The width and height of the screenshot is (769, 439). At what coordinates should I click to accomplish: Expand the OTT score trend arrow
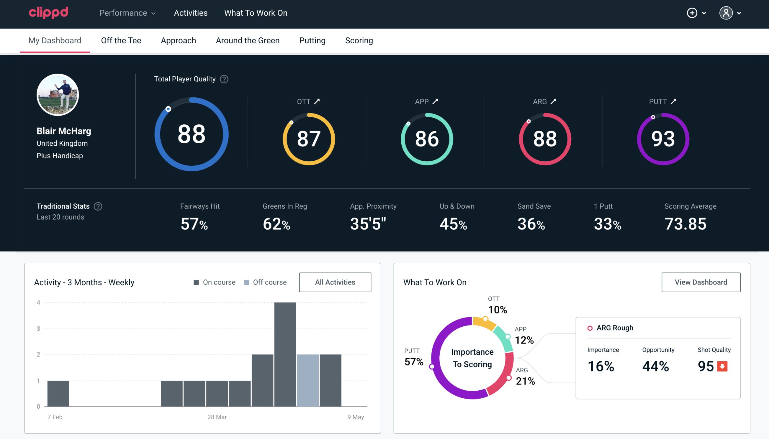click(317, 101)
